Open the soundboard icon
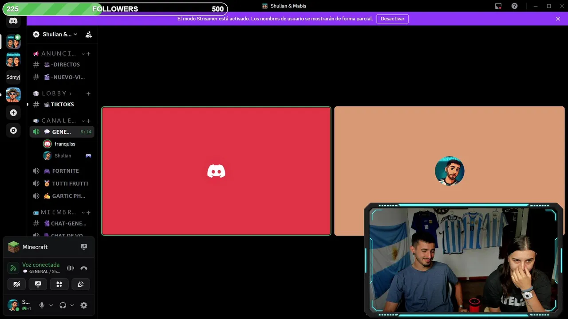The width and height of the screenshot is (568, 319). coord(80,284)
